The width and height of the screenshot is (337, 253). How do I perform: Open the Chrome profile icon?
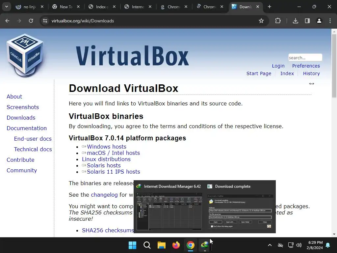pos(319,21)
